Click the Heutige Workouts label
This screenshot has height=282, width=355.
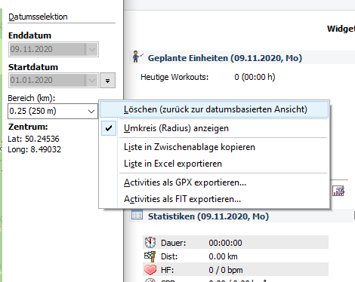[174, 77]
